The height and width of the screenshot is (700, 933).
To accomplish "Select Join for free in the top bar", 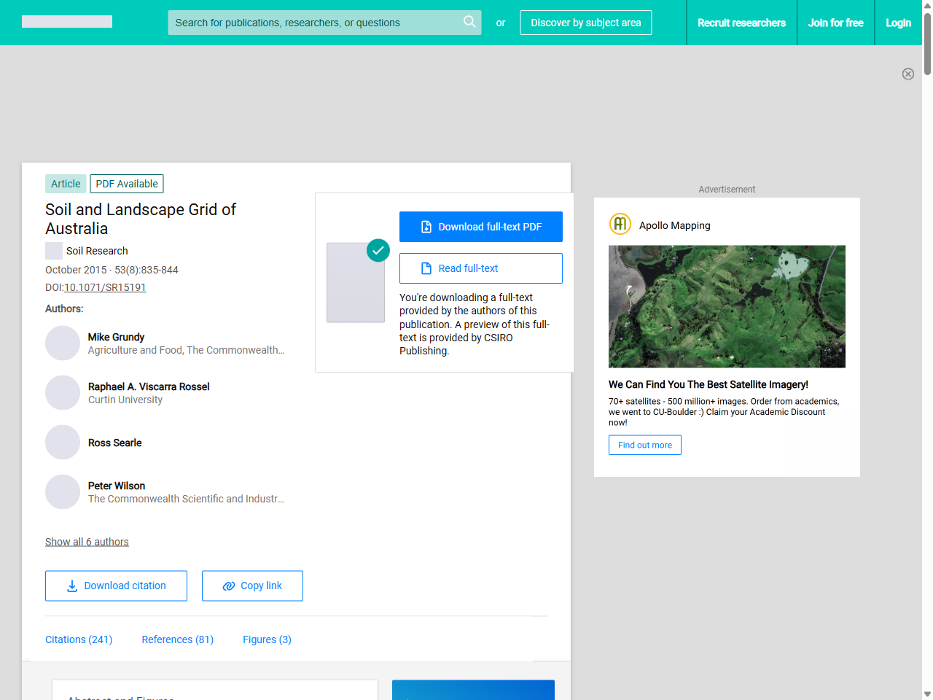I will pyautogui.click(x=835, y=23).
